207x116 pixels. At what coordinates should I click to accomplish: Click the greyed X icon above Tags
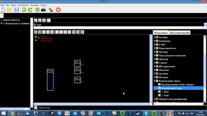pos(49,20)
